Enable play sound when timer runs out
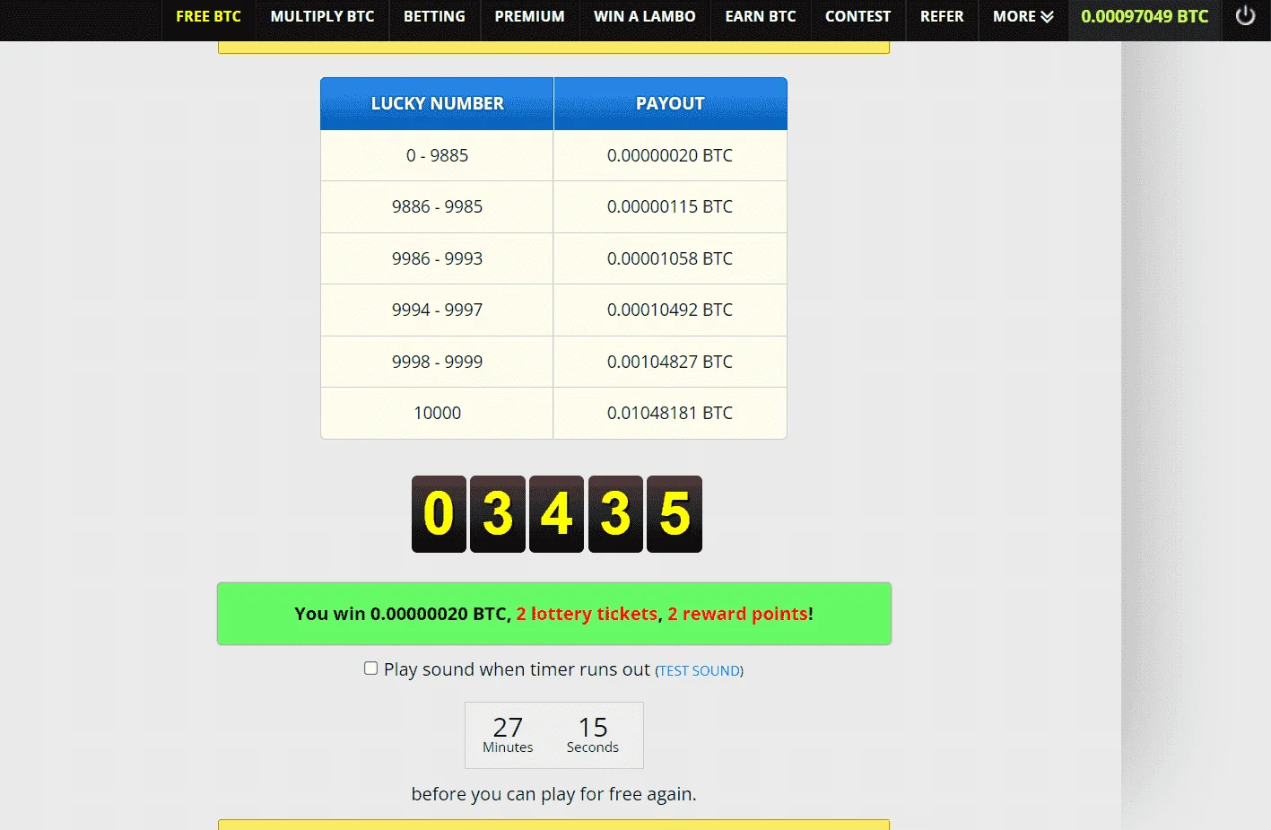 (x=370, y=668)
